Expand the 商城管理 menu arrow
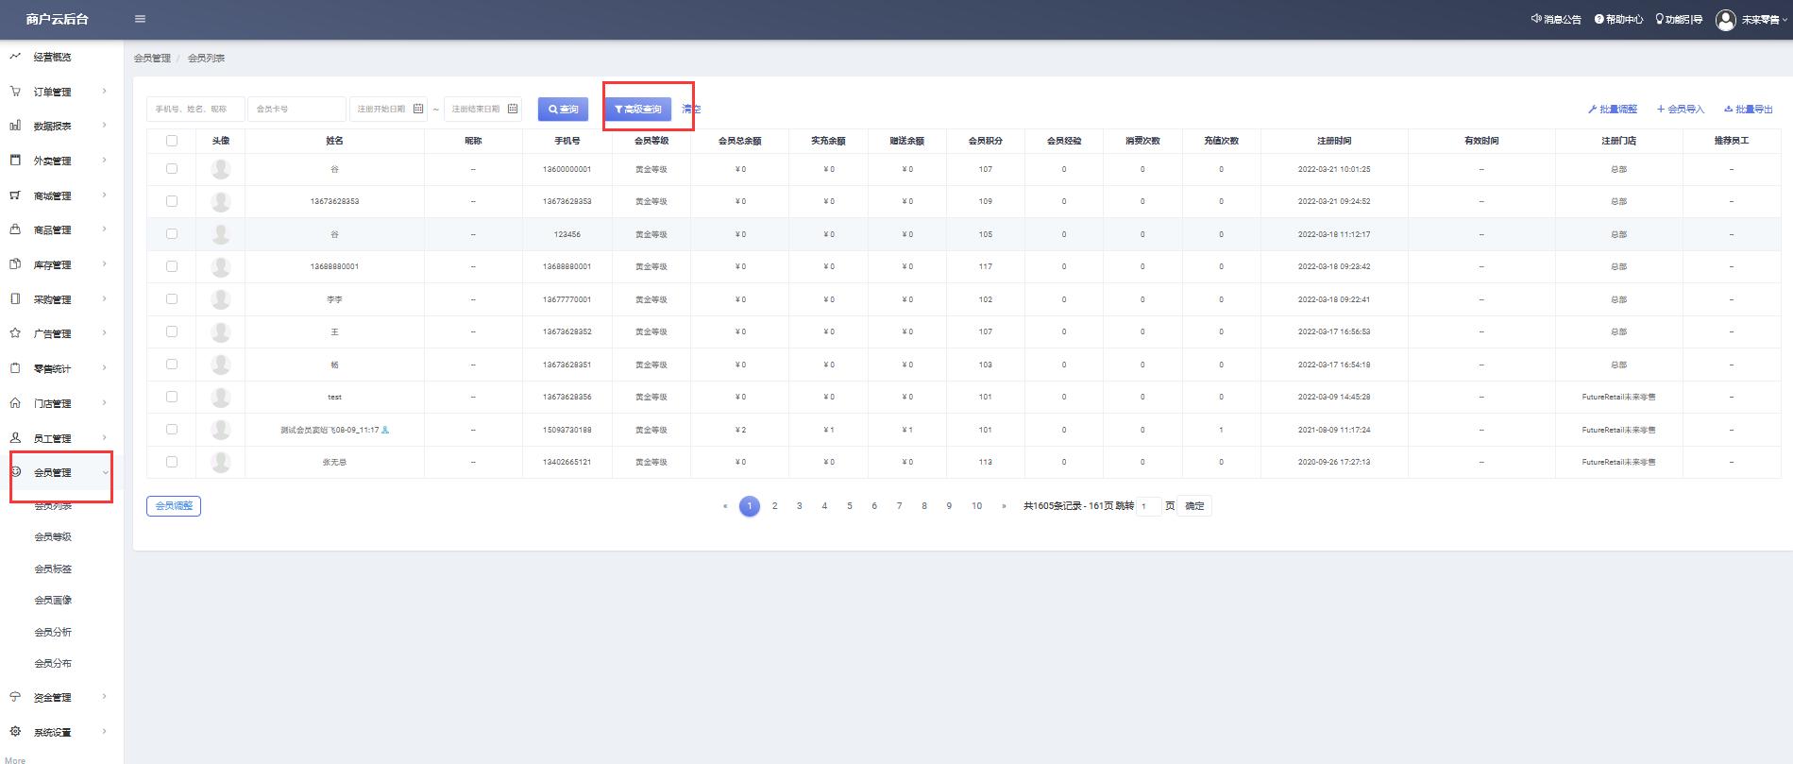 pyautogui.click(x=104, y=195)
